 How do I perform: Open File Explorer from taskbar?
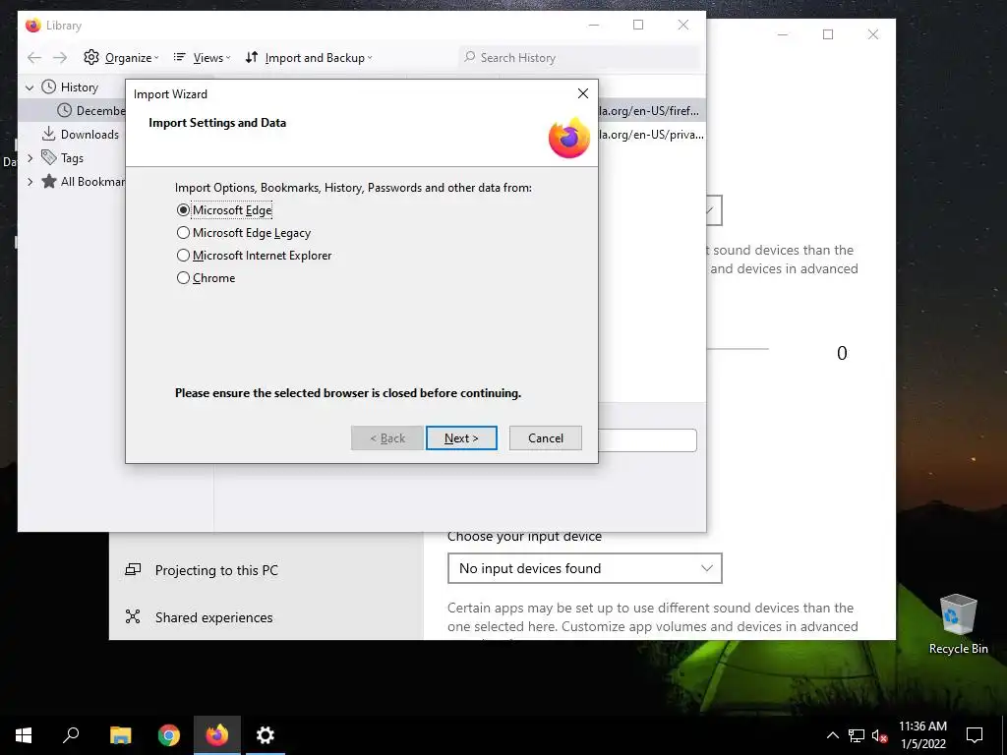click(x=120, y=735)
